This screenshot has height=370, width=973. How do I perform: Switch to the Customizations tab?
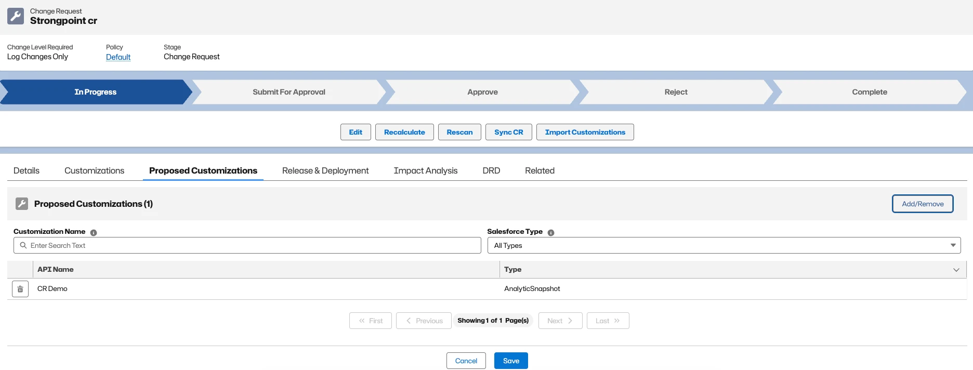94,170
